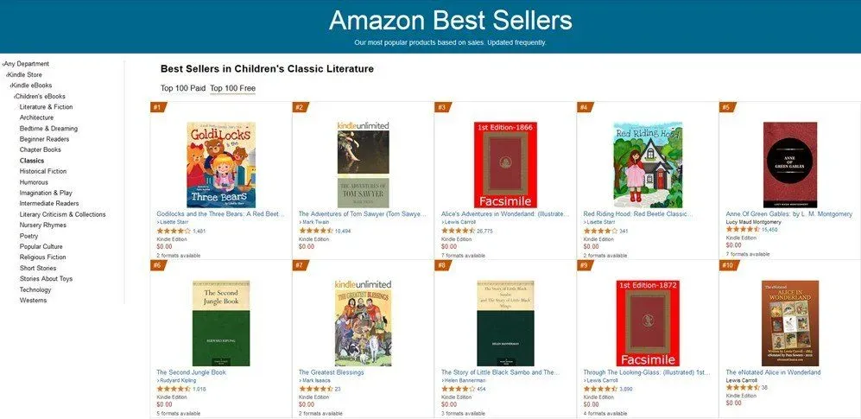The width and height of the screenshot is (861, 419).
Task: Collapse to Kindle Store category
Action: 25,74
